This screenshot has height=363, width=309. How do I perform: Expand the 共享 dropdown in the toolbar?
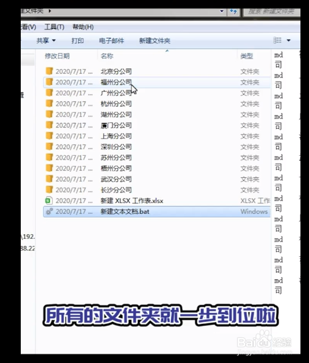click(54, 40)
